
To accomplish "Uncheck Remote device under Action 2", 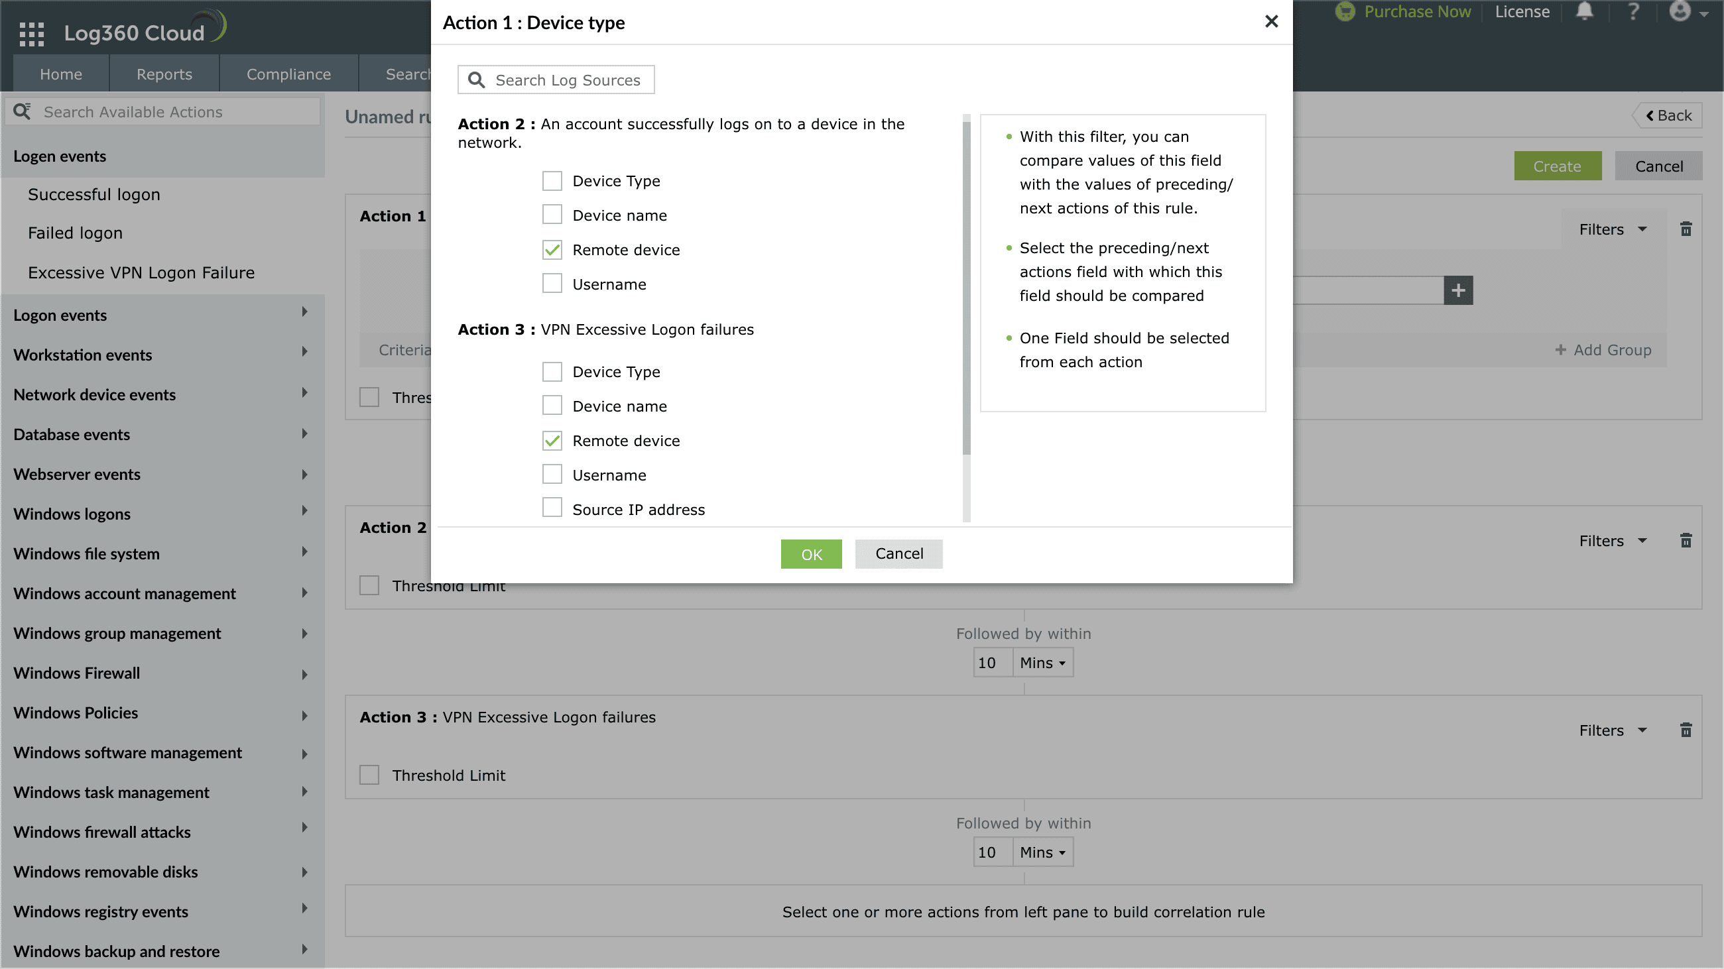I will (x=552, y=250).
